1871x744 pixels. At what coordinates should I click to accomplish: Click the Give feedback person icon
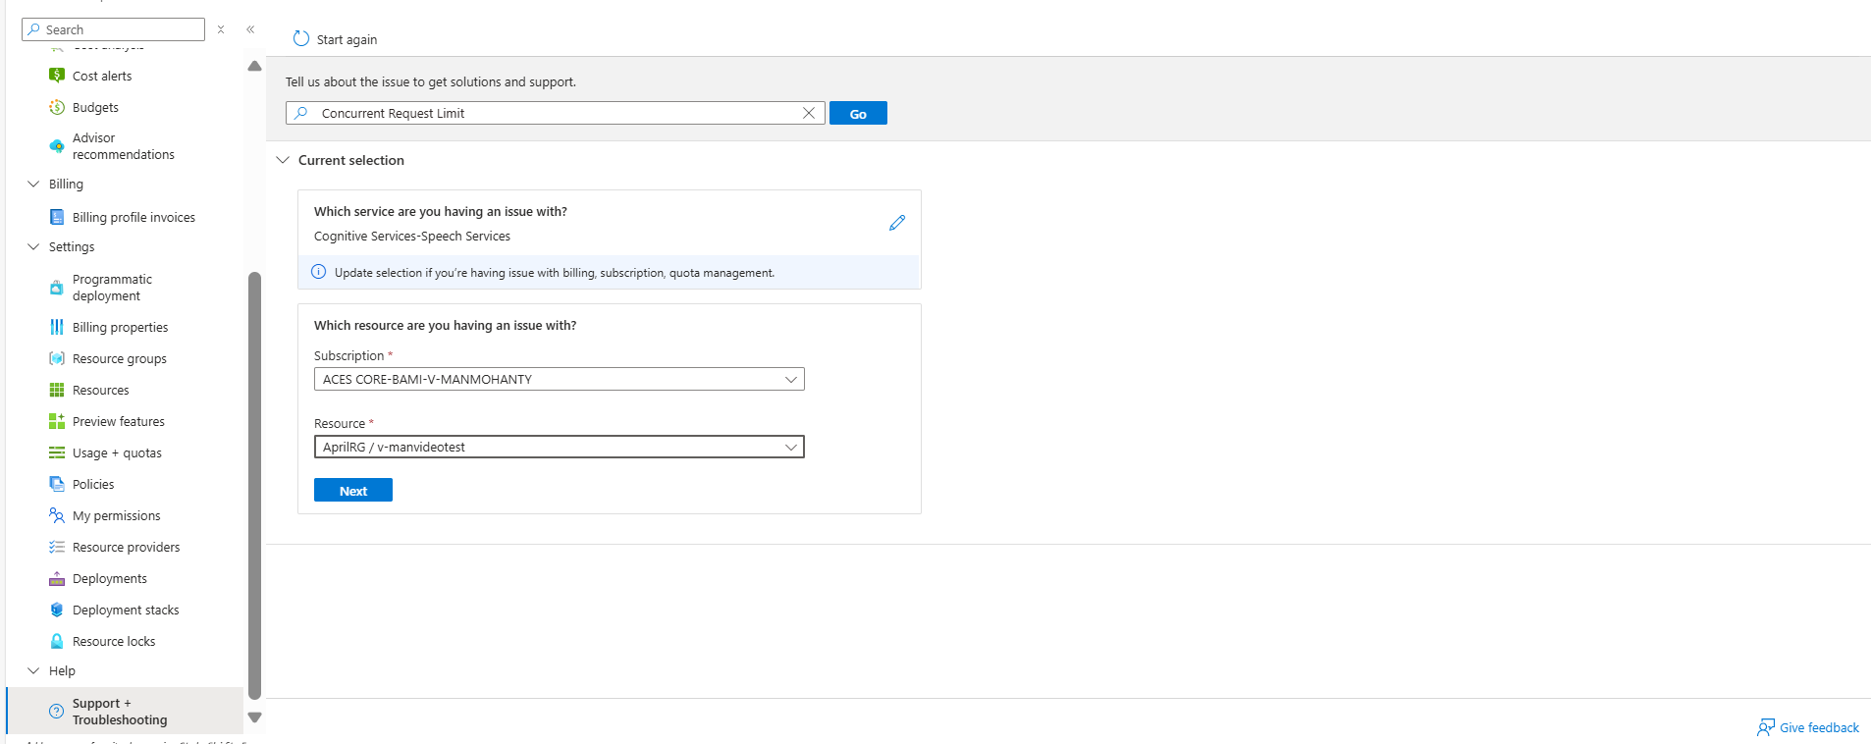(1766, 727)
